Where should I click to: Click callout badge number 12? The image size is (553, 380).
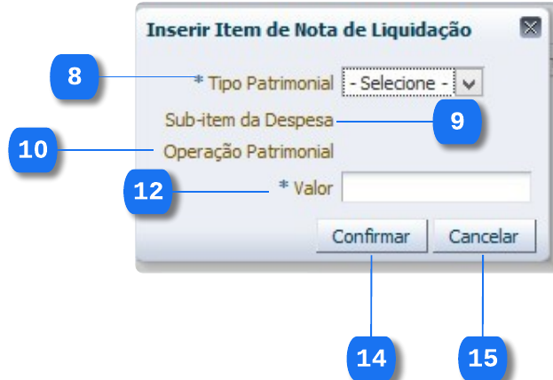pos(148,191)
